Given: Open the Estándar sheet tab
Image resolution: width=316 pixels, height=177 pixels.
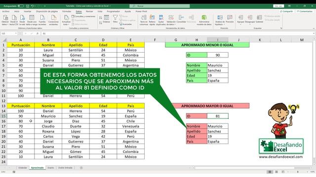Looking at the screenshot, I should pyautogui.click(x=23, y=168).
